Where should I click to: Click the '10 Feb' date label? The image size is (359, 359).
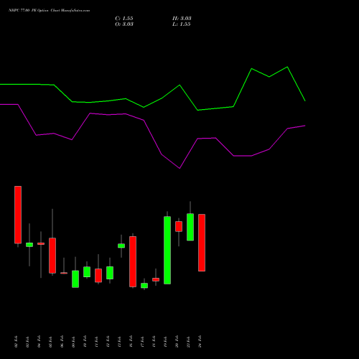tap(85, 342)
